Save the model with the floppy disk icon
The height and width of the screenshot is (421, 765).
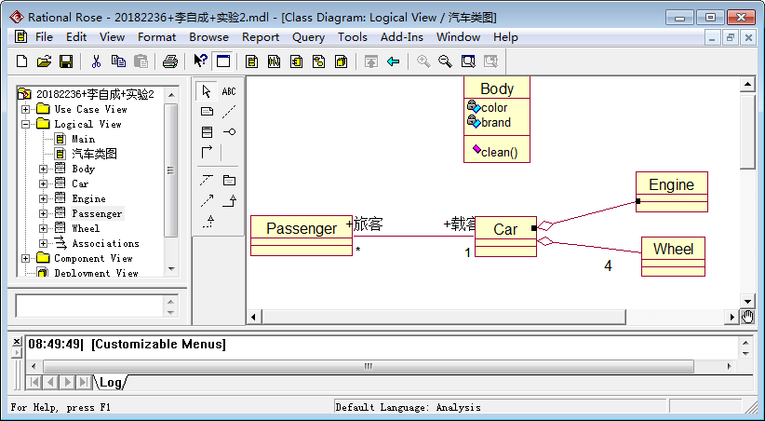tap(66, 61)
